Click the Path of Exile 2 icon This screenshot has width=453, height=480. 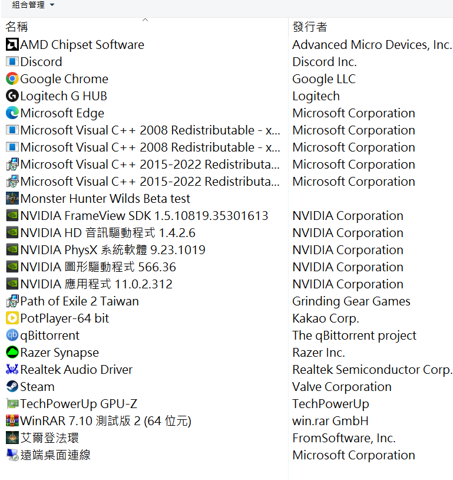12,301
